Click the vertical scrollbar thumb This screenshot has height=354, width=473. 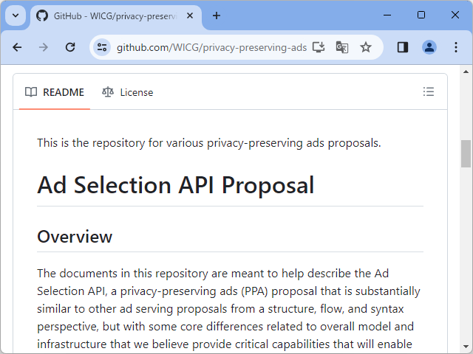coord(466,153)
